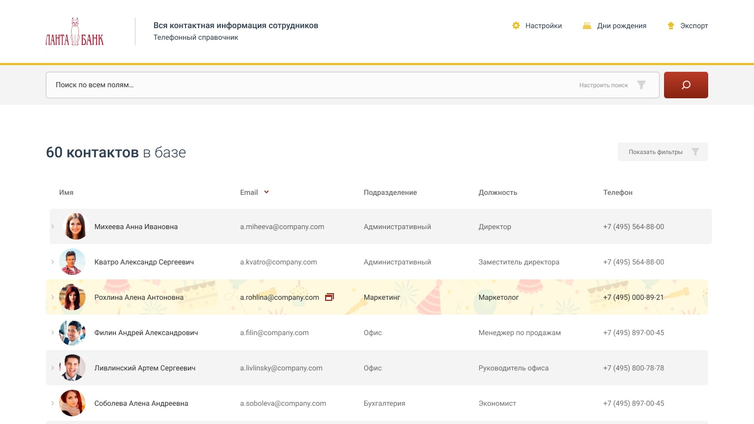Sort by the Подразделение column header

(390, 193)
